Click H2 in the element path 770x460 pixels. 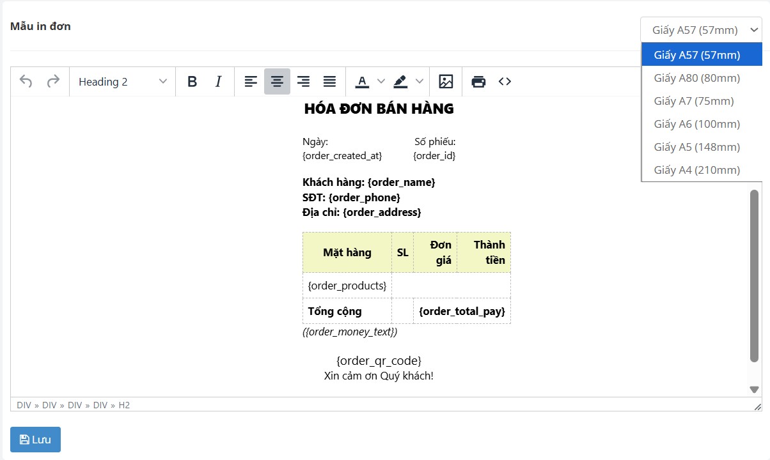click(124, 405)
